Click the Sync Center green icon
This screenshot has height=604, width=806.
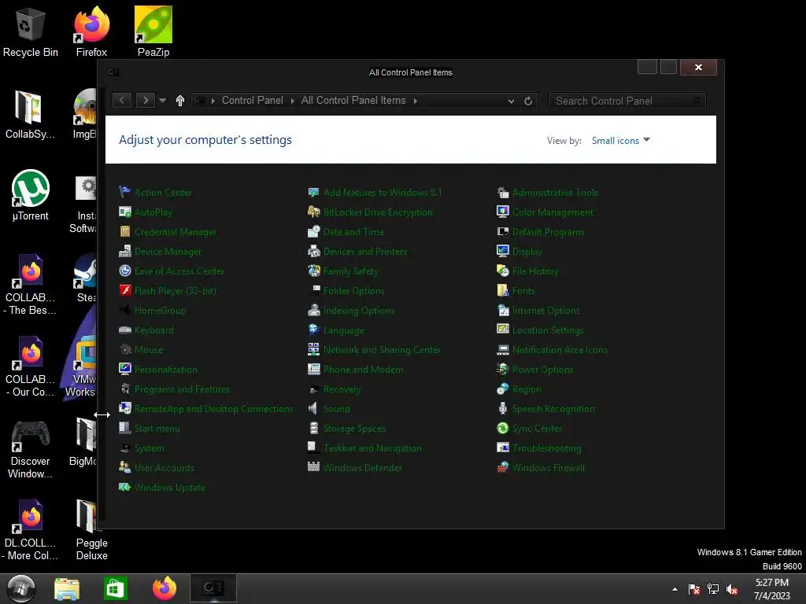(x=503, y=428)
